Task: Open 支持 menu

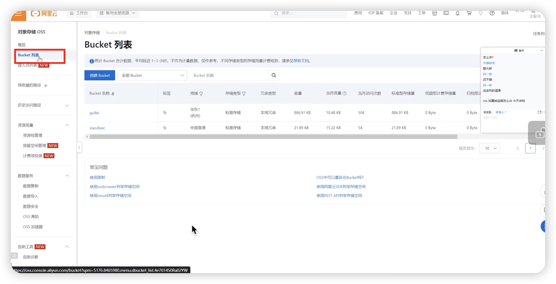Action: coord(408,13)
